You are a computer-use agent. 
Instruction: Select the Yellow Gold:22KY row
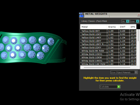click(108, 48)
